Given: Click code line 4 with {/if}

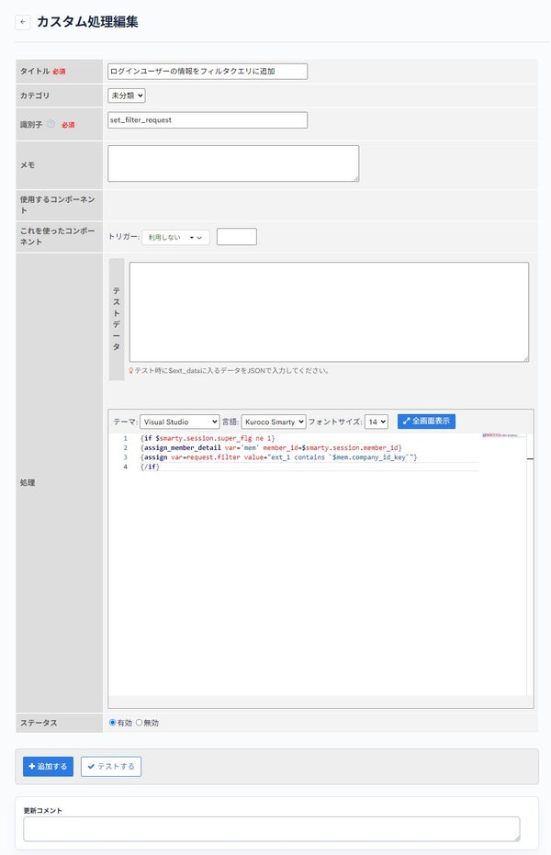Looking at the screenshot, I should 150,467.
